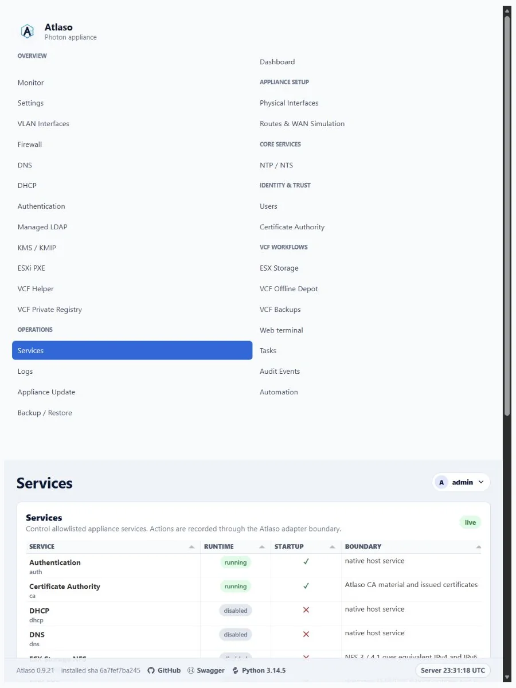Click 'Atlaso CA material and issued certificates'
The image size is (516, 688).
coord(411,585)
